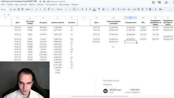Open the input tools Pv dropdown

click(x=161, y=10)
